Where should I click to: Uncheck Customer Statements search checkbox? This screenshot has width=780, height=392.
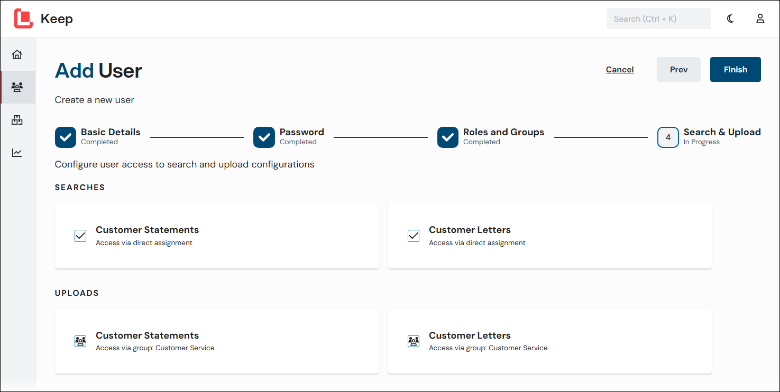click(x=80, y=236)
